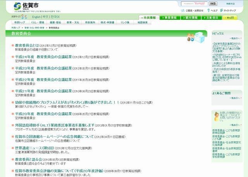Open the こども教育部 学校教育課 contact link

226,155
